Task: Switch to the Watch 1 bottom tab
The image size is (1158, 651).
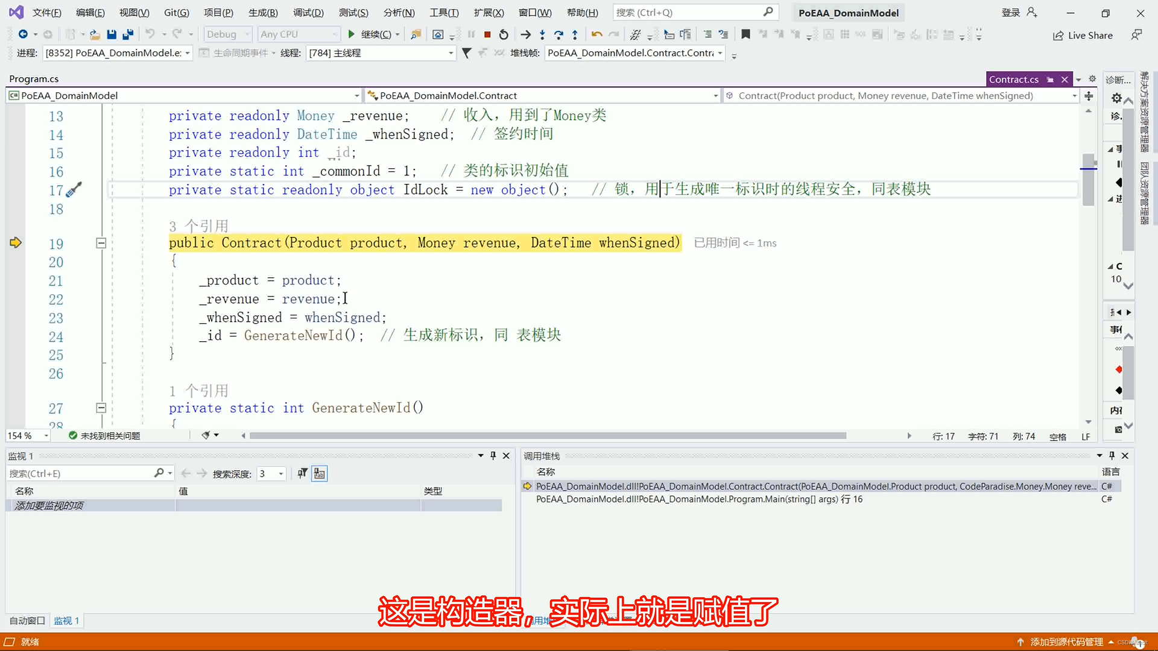Action: [66, 620]
